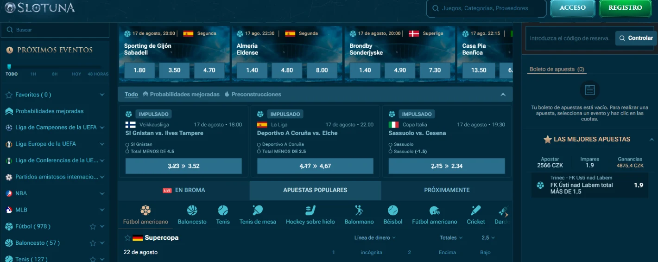Select the Balonmano sport icon
Image resolution: width=658 pixels, height=262 pixels.
coord(359,211)
